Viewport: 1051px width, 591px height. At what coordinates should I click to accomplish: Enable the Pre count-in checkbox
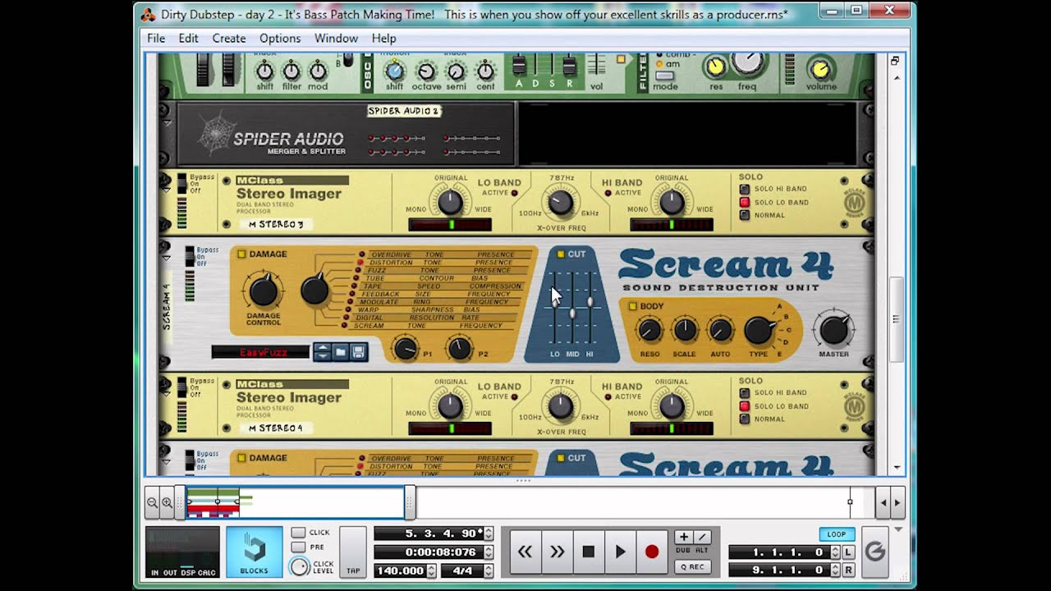pos(298,547)
